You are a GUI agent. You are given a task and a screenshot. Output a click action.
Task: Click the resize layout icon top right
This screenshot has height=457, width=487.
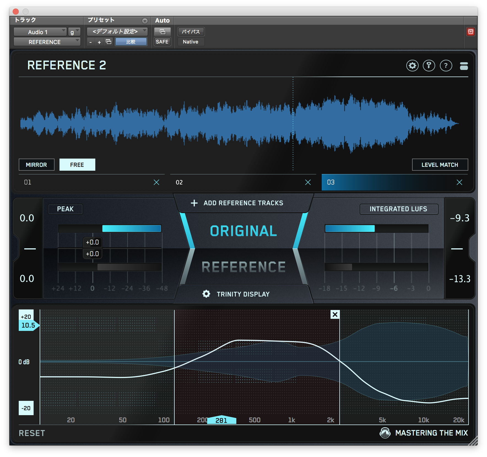pos(464,66)
